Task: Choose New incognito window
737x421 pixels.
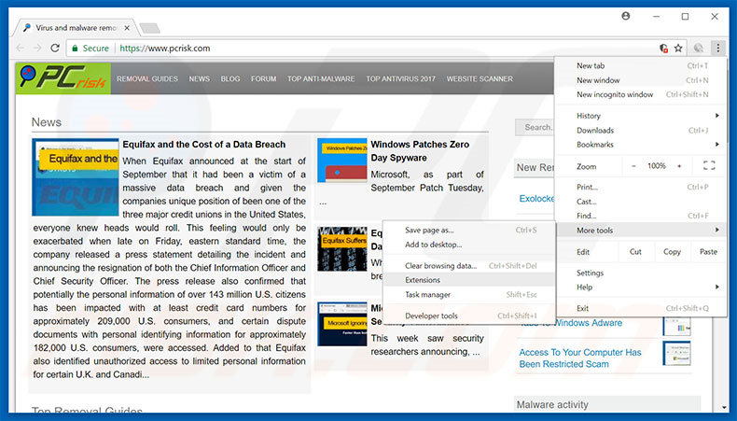Action: click(641, 94)
